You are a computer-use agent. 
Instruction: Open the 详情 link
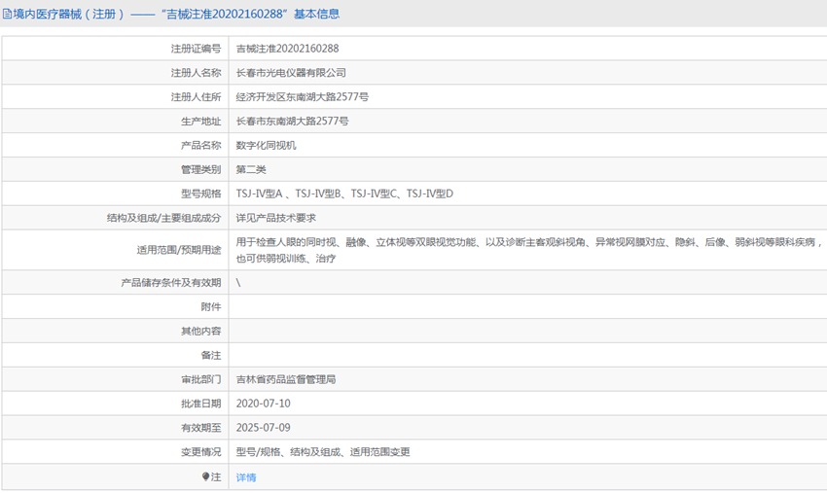pos(246,477)
